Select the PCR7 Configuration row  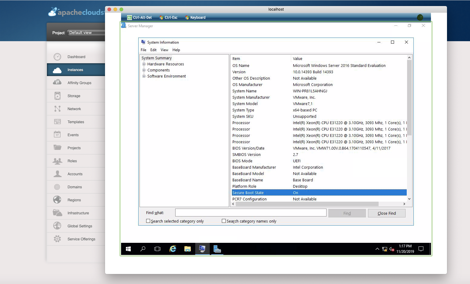319,199
